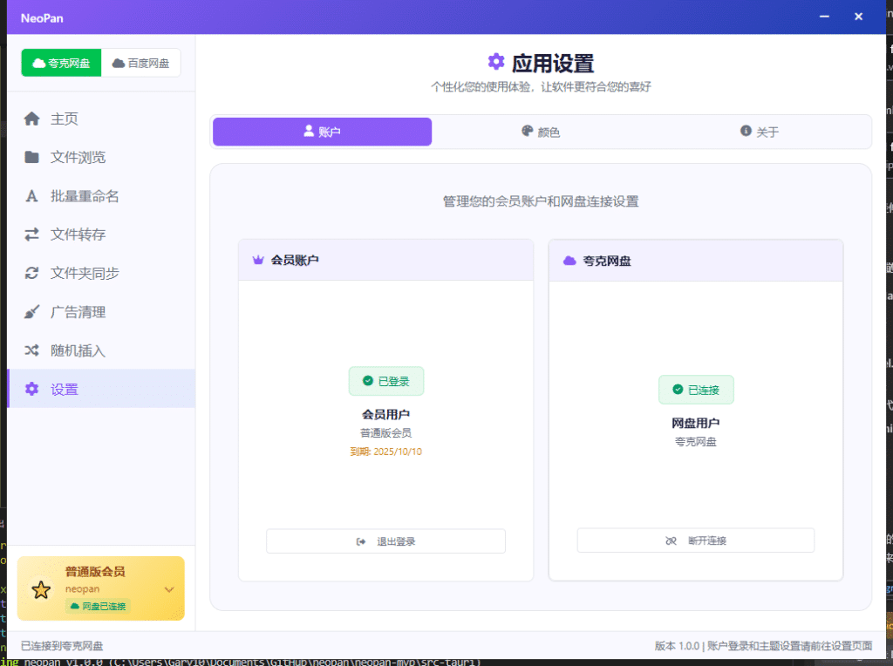Viewport: 893px width, 666px height.
Task: Click the sync icon for 文件夹同步
Action: point(32,273)
